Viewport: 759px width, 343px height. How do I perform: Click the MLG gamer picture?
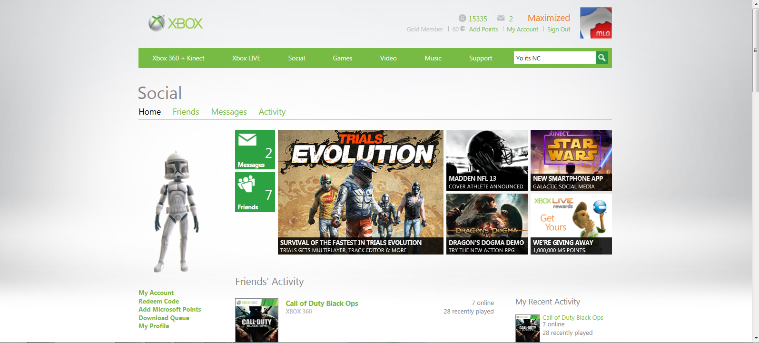[x=596, y=23]
